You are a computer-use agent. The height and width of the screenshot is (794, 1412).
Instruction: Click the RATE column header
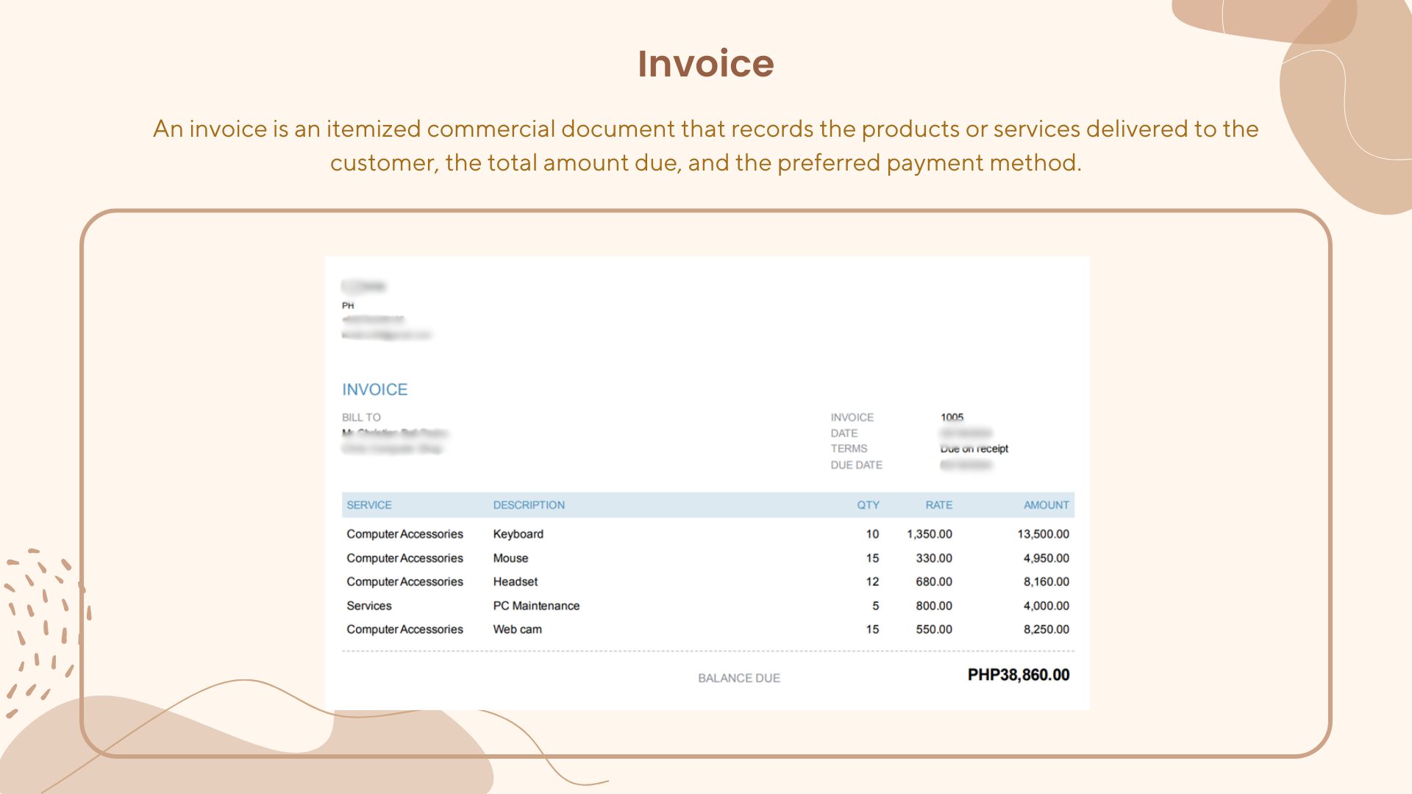[938, 505]
